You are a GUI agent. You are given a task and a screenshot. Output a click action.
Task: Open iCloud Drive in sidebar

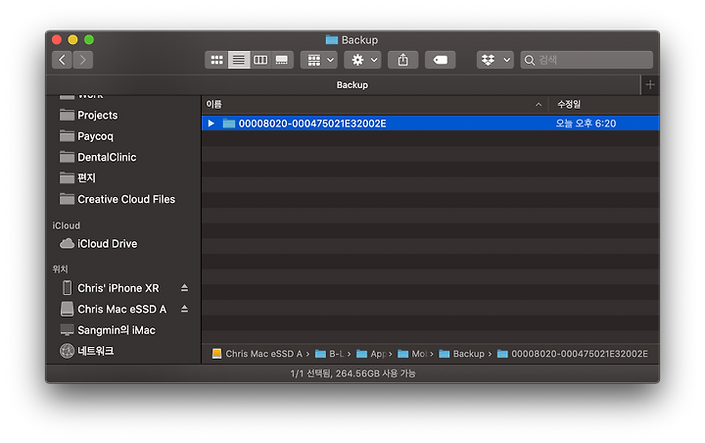click(99, 244)
